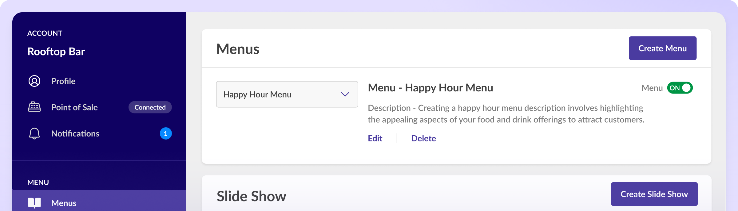Screen dimensions: 738x211
Task: Turn off the Menu ON switch
Action: [x=680, y=88]
